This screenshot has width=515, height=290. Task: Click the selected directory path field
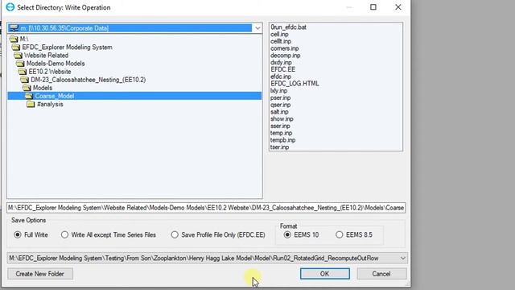tap(206, 208)
